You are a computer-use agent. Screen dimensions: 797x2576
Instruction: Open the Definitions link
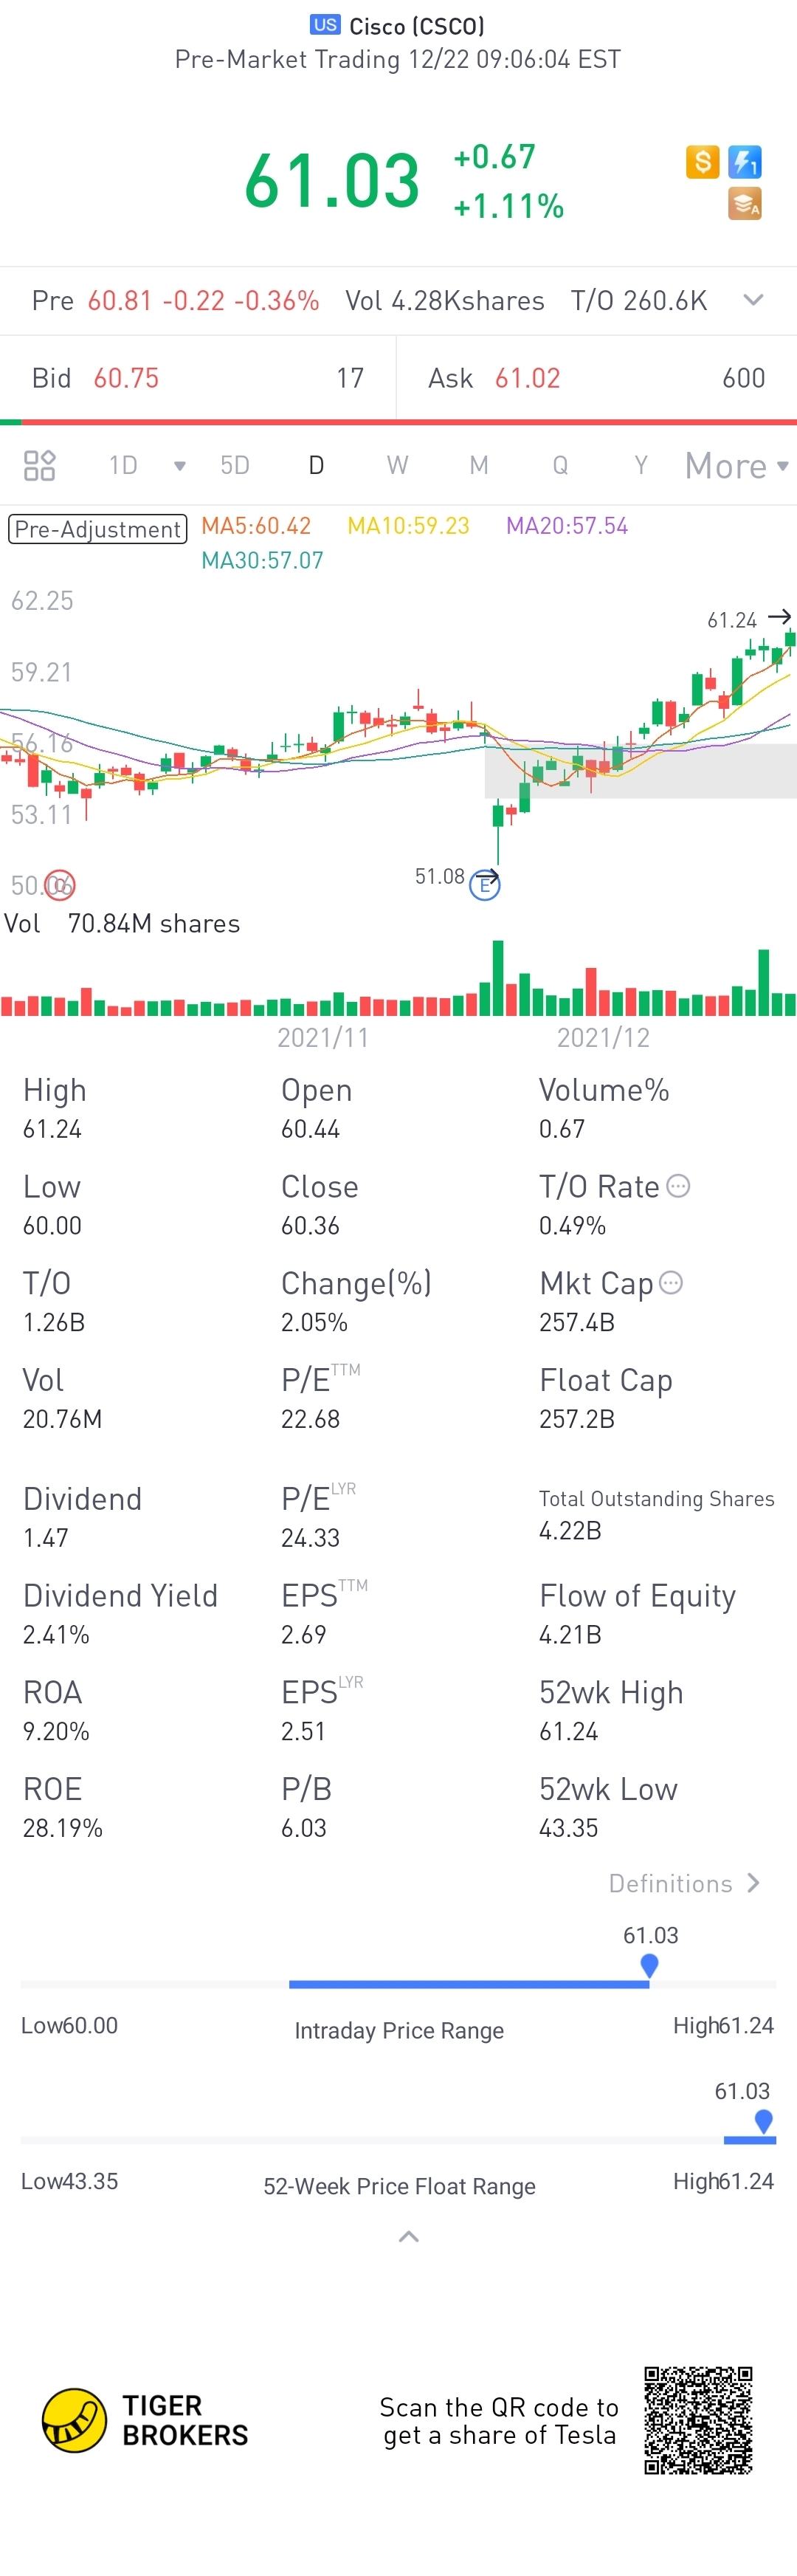click(x=685, y=1884)
